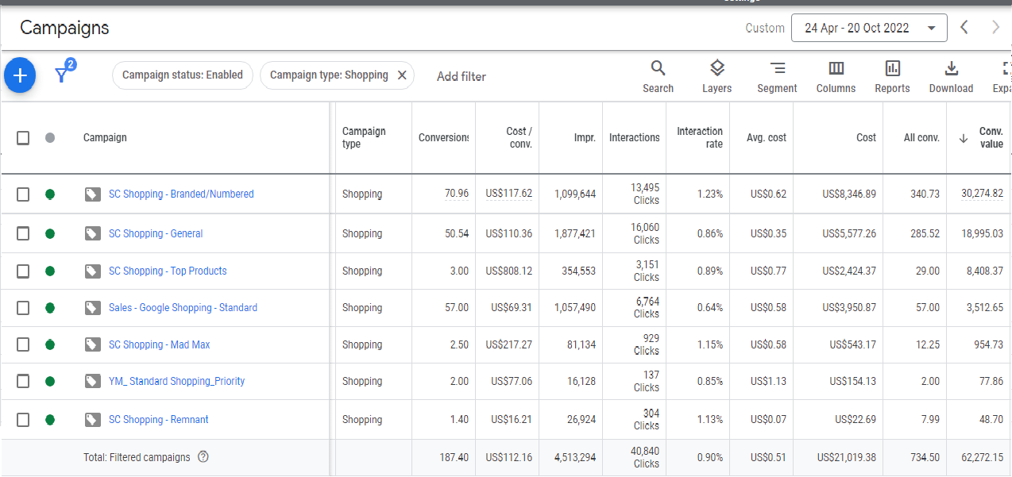Select checkbox for SC Shopping - General
The width and height of the screenshot is (1012, 477).
coord(23,233)
